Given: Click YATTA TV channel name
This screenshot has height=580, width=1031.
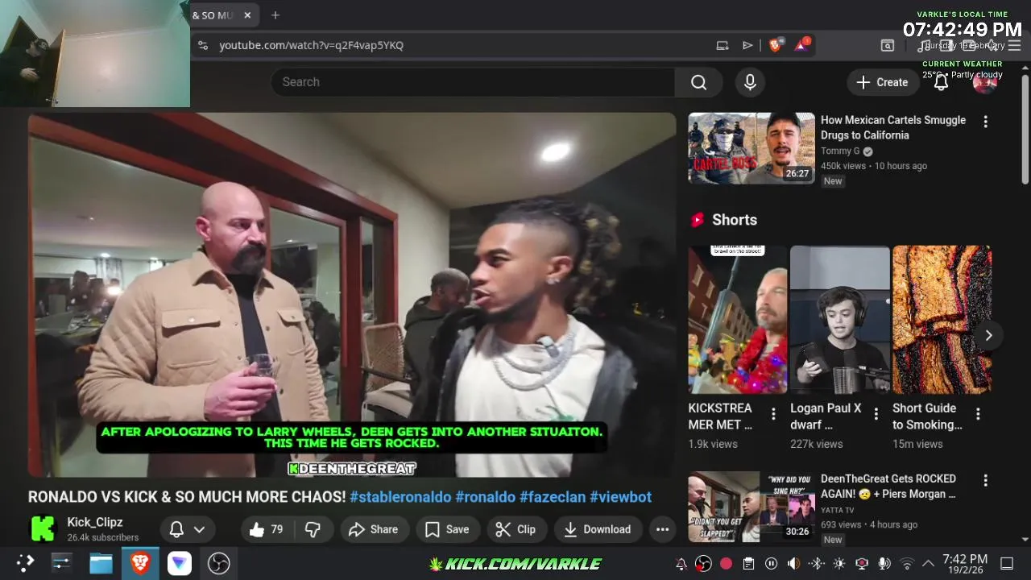Looking at the screenshot, I should pyautogui.click(x=838, y=510).
